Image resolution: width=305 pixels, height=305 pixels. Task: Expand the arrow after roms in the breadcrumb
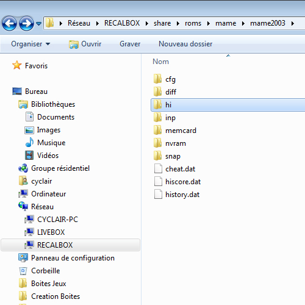pos(209,24)
